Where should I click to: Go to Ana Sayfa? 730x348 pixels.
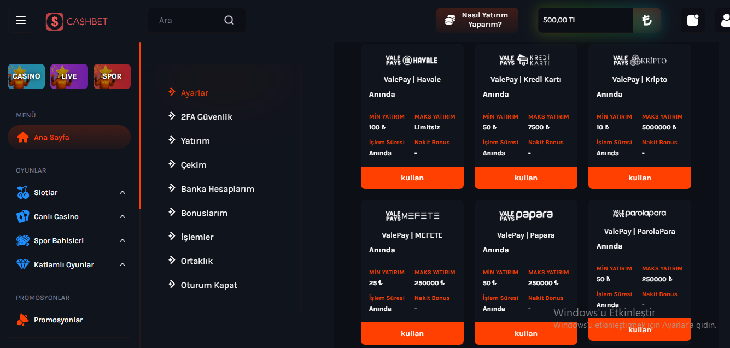pos(69,137)
